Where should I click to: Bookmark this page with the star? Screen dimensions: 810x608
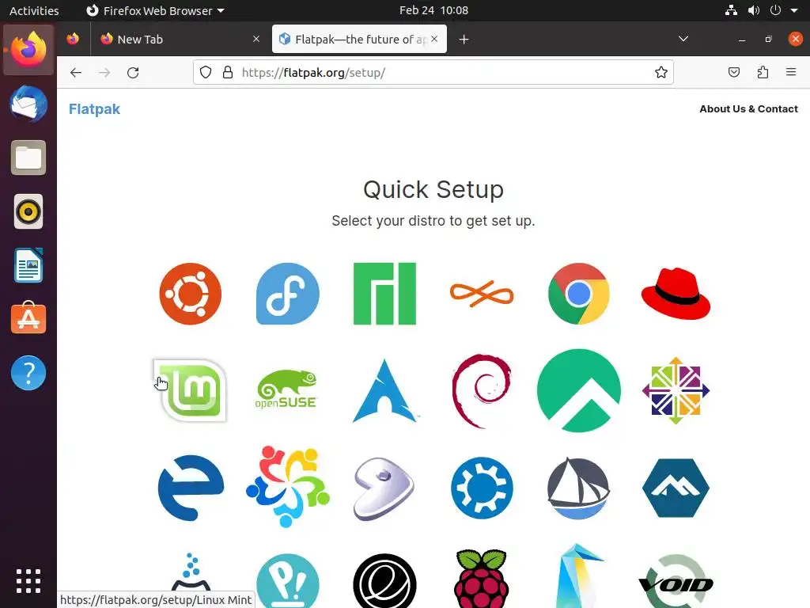point(660,72)
